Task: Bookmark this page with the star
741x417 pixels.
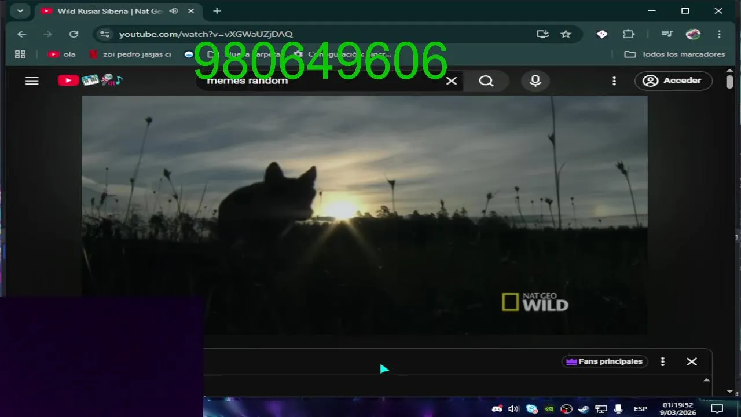Action: pos(566,34)
